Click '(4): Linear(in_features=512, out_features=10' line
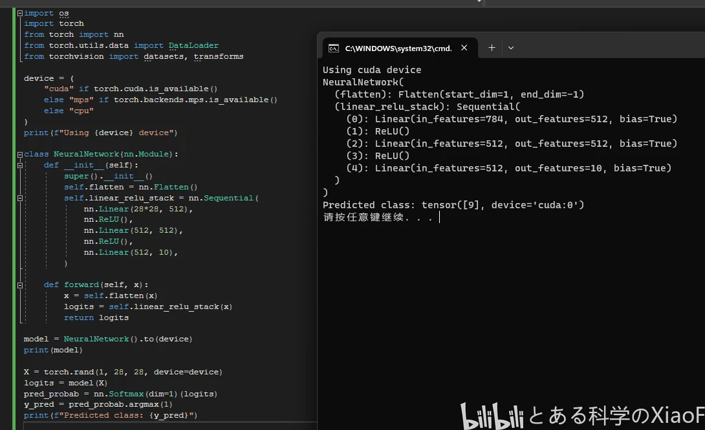Image resolution: width=705 pixels, height=430 pixels. pyautogui.click(x=508, y=168)
